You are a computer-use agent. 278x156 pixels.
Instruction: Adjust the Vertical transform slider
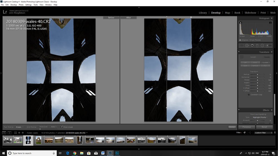[257, 75]
